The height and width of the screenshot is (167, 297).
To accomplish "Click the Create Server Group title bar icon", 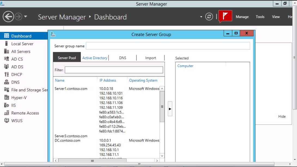I will coord(53,34).
